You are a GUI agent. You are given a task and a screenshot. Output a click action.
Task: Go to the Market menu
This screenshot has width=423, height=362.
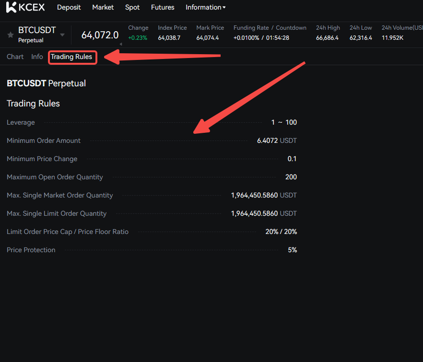click(103, 7)
